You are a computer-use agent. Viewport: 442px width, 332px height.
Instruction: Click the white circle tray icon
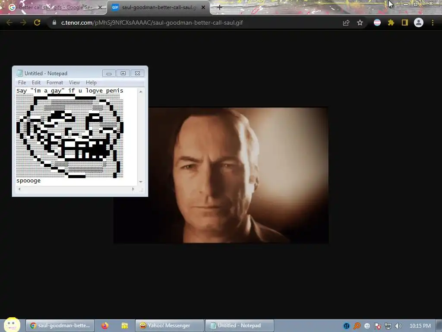(367, 326)
